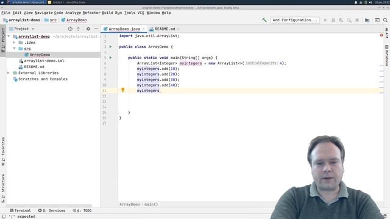The width and height of the screenshot is (390, 219).
Task: Click the yellow lightbulb intention icon
Action: 123,90
